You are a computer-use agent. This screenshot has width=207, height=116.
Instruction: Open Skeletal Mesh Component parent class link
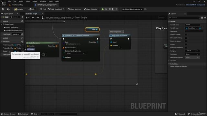tap(195, 5)
